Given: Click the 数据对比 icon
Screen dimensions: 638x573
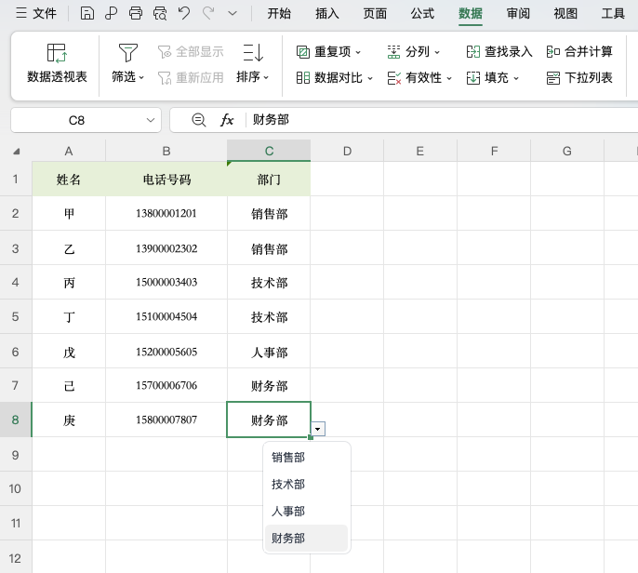Looking at the screenshot, I should click(x=303, y=78).
